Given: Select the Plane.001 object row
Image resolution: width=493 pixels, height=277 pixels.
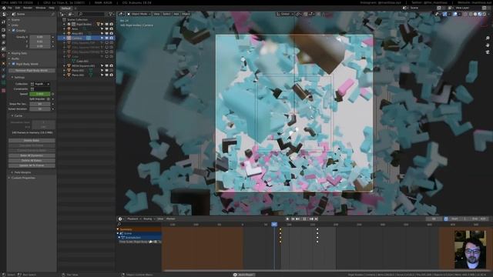Looking at the screenshot, I should (x=86, y=70).
